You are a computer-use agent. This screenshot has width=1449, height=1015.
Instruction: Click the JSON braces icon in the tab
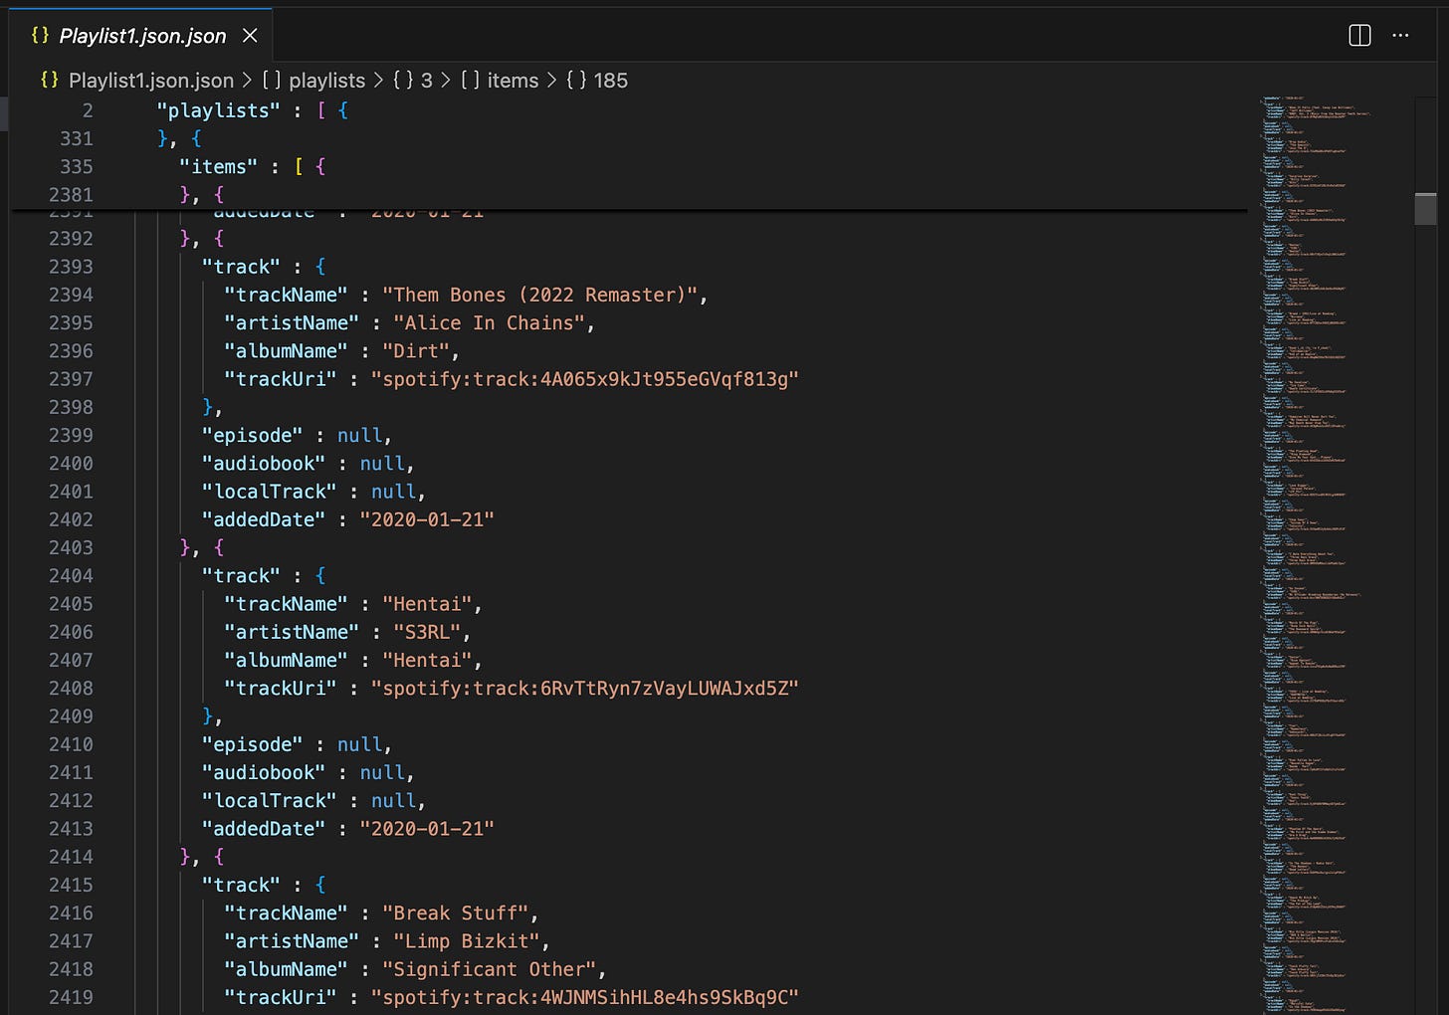click(40, 35)
